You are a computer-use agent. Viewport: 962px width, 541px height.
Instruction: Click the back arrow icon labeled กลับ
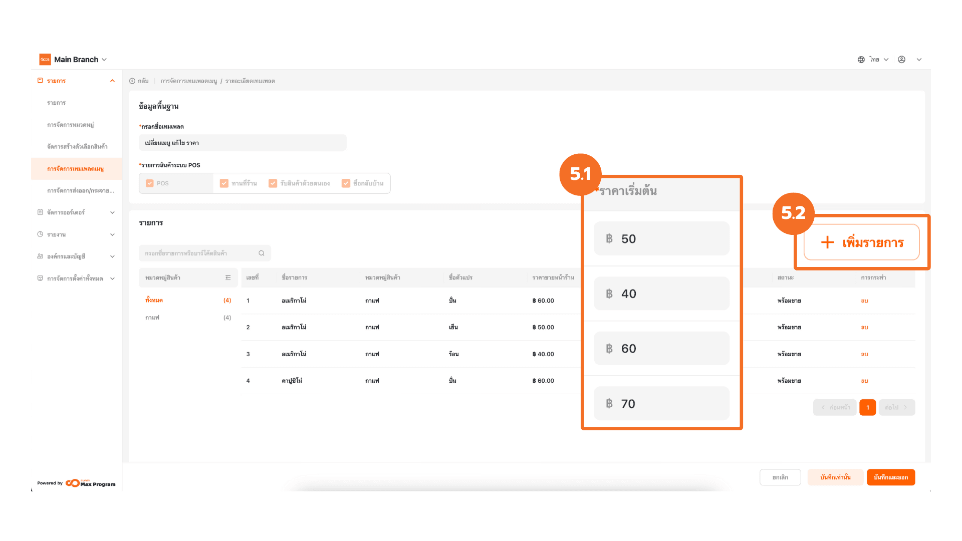click(x=132, y=81)
